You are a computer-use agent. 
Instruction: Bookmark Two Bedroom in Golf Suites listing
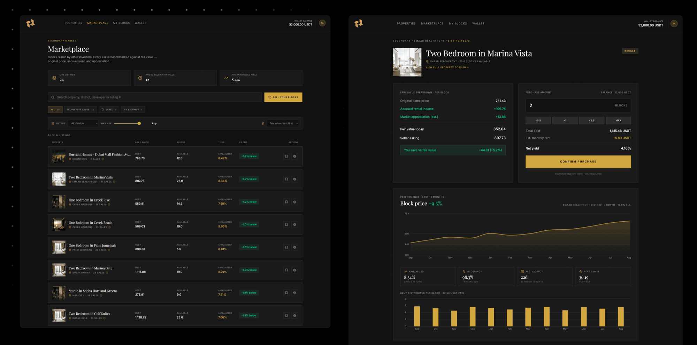click(286, 315)
